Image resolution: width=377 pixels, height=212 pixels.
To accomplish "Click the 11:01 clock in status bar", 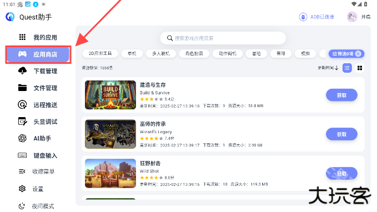I will [9, 4].
